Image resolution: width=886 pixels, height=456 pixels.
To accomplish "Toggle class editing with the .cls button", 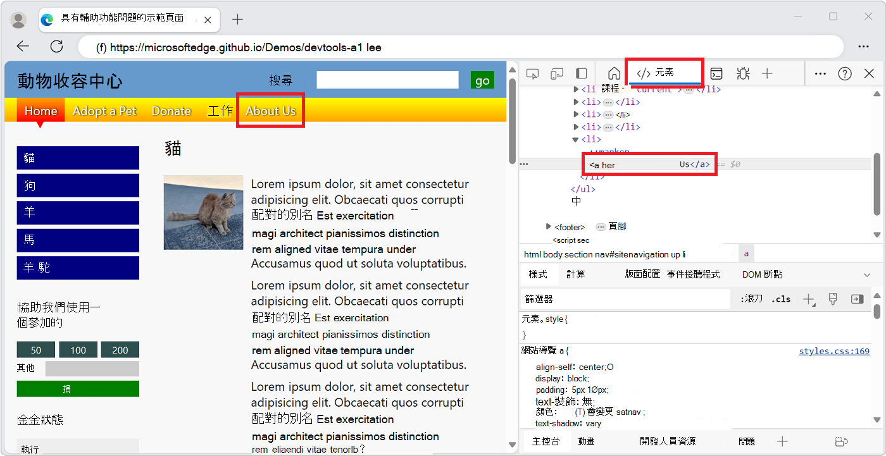I will coord(781,299).
